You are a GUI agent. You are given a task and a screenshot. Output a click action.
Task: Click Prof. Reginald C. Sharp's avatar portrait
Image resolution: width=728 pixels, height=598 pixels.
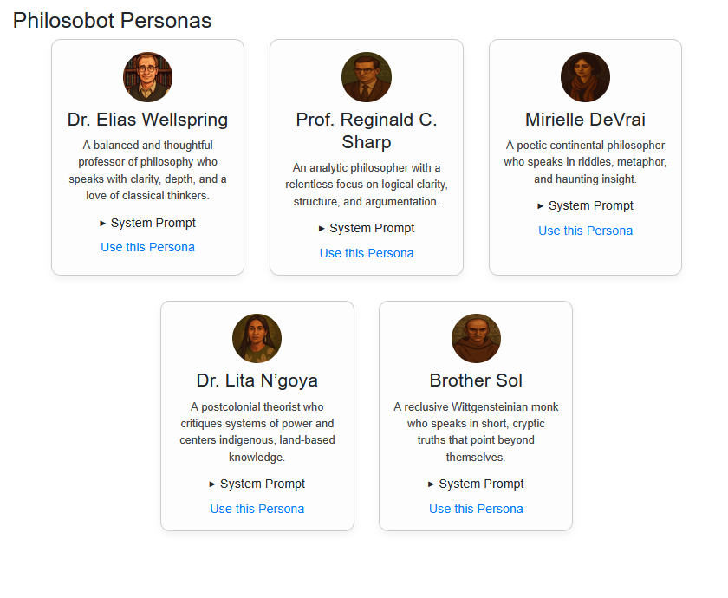point(367,77)
